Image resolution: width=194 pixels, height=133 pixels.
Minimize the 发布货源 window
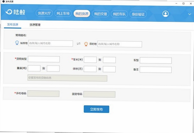click(x=176, y=4)
